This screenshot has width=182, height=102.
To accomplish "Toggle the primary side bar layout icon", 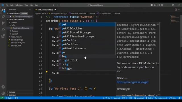I will pos(152,5).
